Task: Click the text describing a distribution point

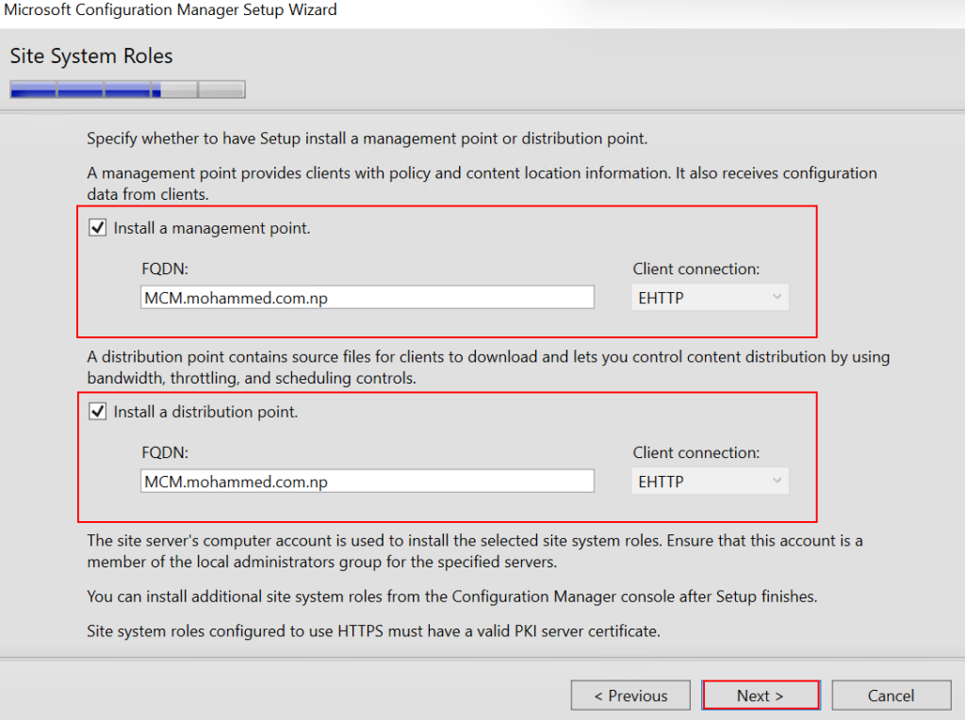Action: click(488, 368)
